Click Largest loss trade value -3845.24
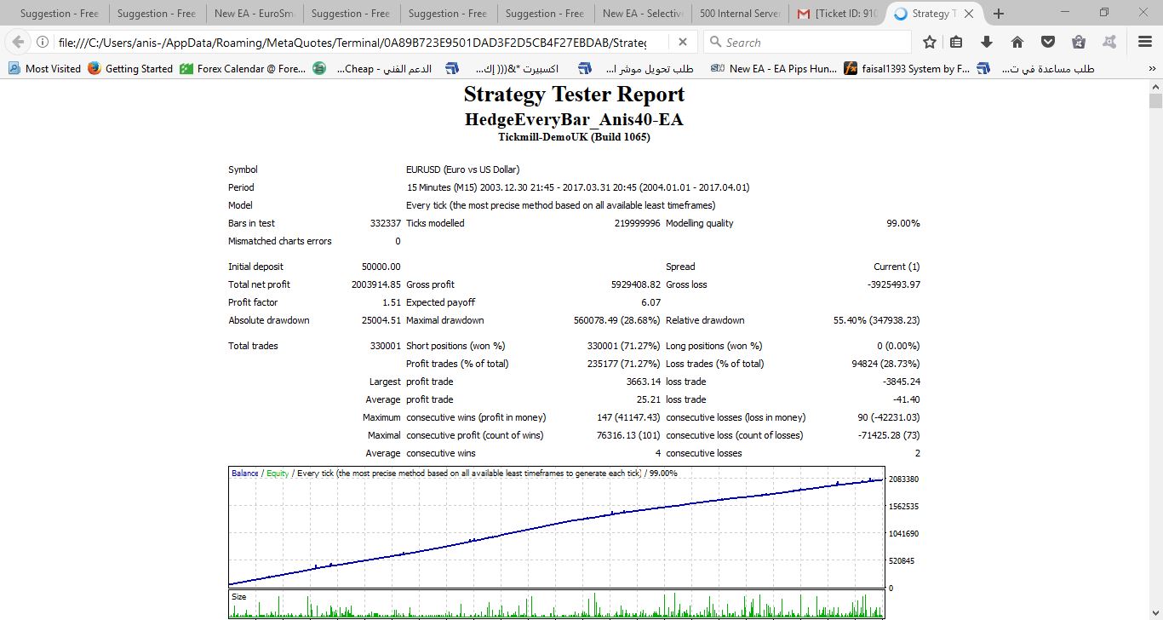 pos(902,382)
